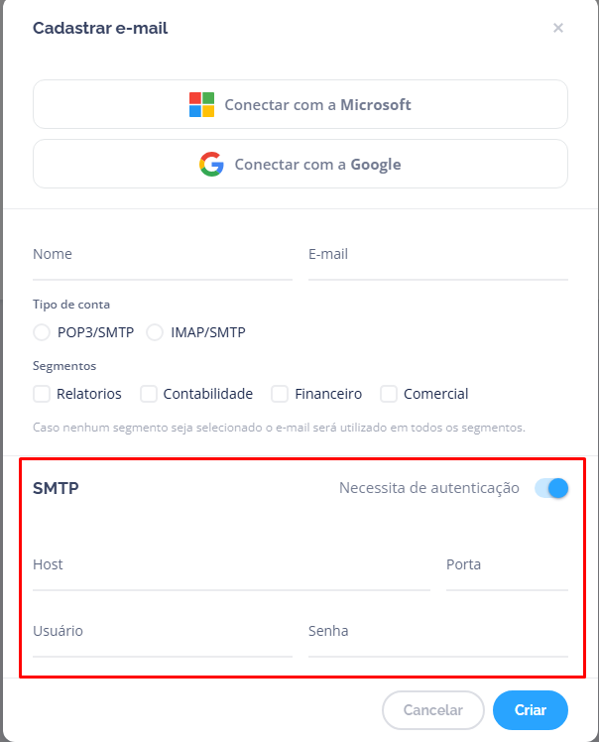Close the Cadastrar e-mail dialog
599x742 pixels.
558,28
